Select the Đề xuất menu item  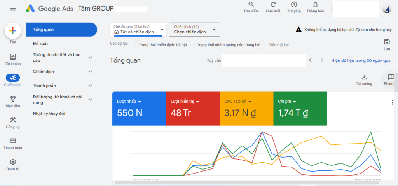40,44
